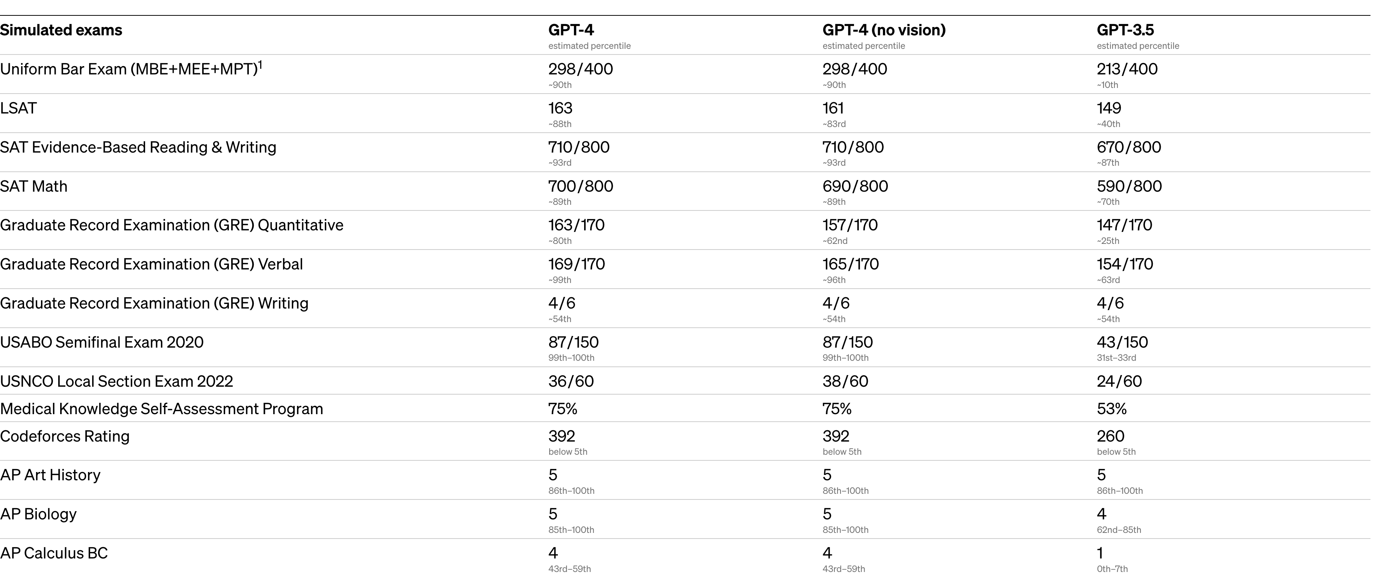Click the "AP Art History" row label
Viewport: 1381px width, 575px height.
(50, 475)
